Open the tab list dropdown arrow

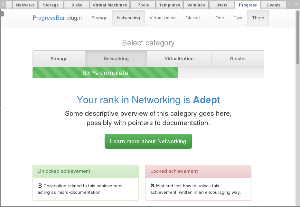(x=296, y=5)
